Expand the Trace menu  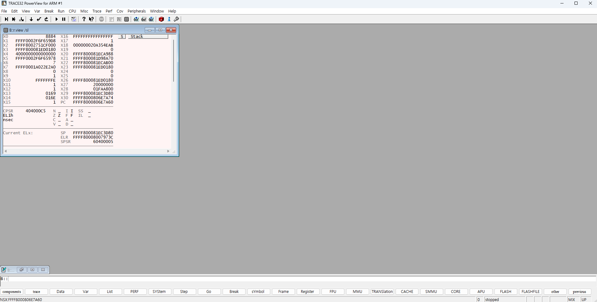(97, 11)
